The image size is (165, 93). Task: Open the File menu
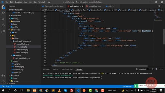(x=7, y=2)
